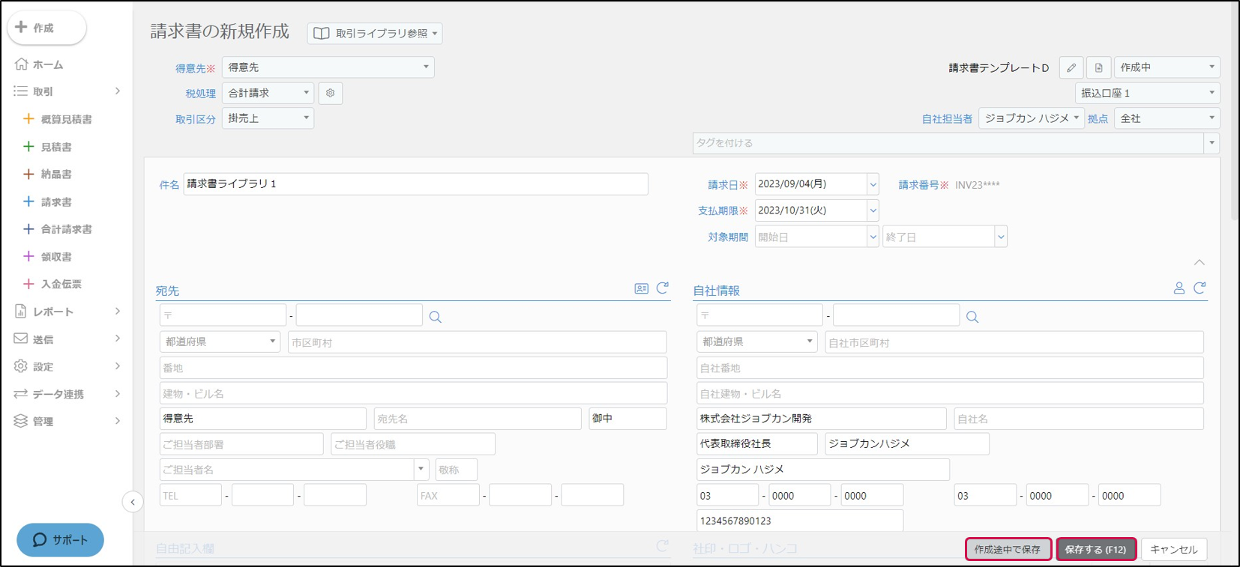
Task: Open the 作成中 status dropdown
Action: click(1167, 67)
